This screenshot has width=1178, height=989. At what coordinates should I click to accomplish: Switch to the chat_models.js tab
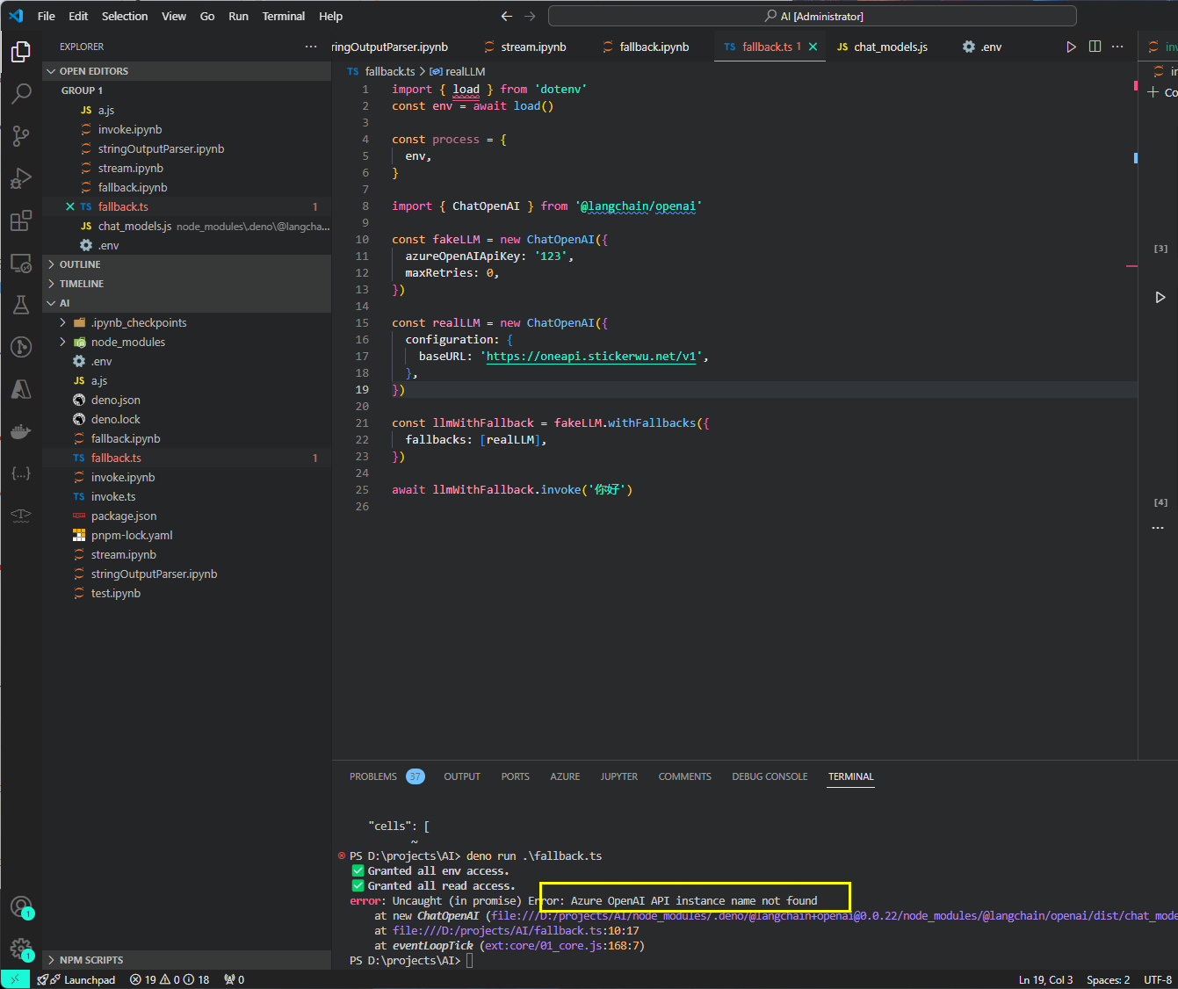pos(883,47)
